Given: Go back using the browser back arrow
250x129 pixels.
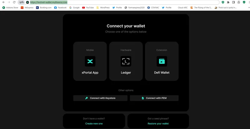Looking at the screenshot, I should [x=3, y=2].
